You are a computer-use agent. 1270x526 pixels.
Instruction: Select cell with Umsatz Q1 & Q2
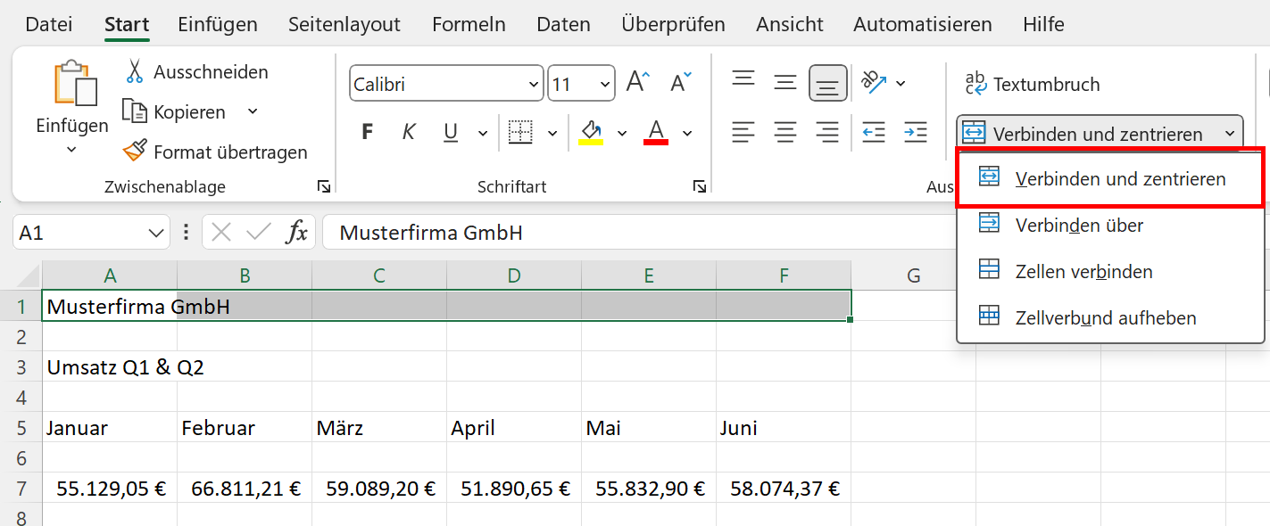pos(110,366)
